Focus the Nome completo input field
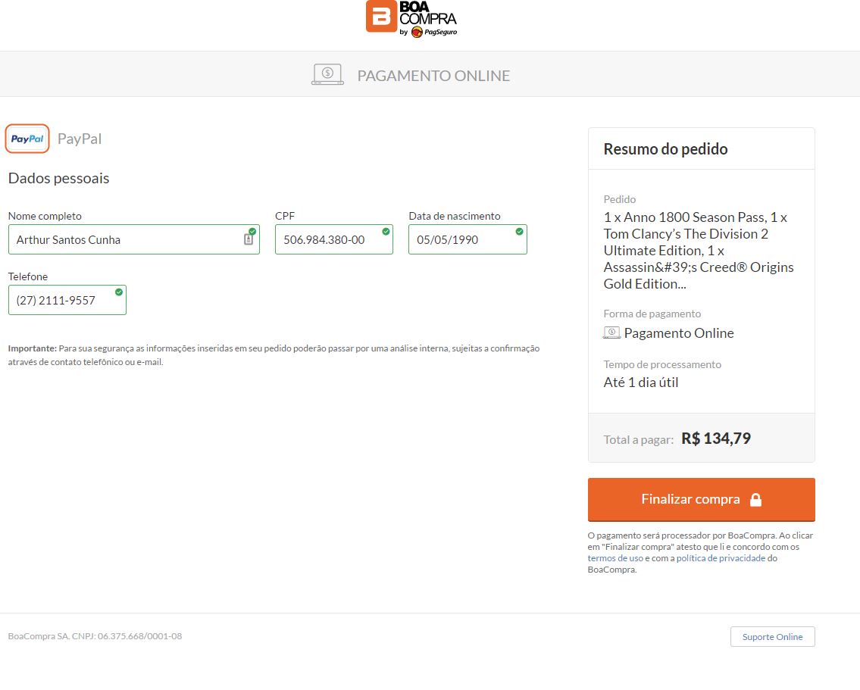 (x=134, y=239)
